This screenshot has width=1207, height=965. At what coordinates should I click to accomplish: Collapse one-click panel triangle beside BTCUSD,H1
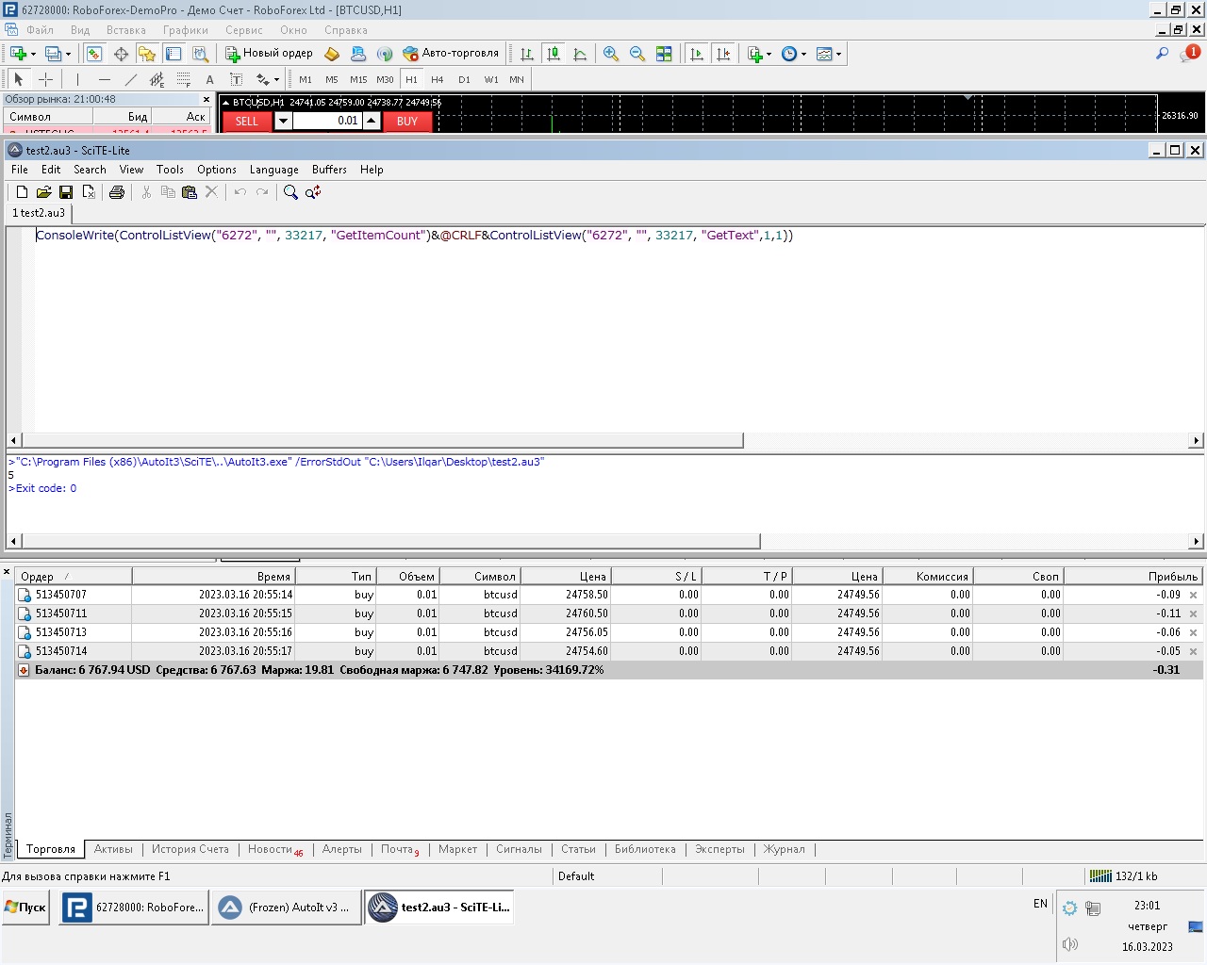click(225, 102)
